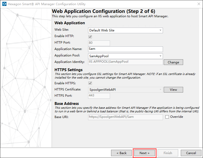Open the Web Site dropdown

[125, 30]
